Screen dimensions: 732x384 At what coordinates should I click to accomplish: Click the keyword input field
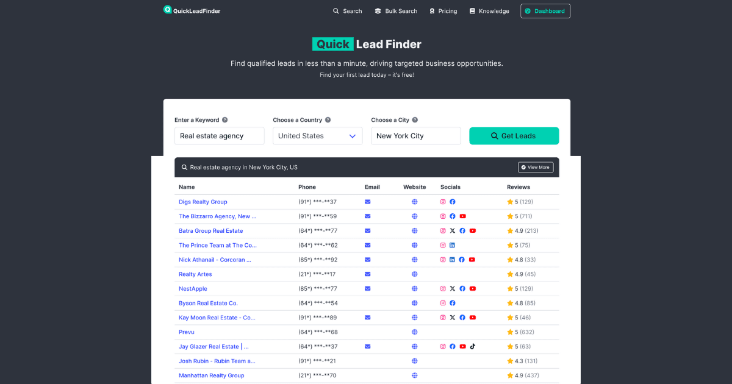(x=220, y=136)
